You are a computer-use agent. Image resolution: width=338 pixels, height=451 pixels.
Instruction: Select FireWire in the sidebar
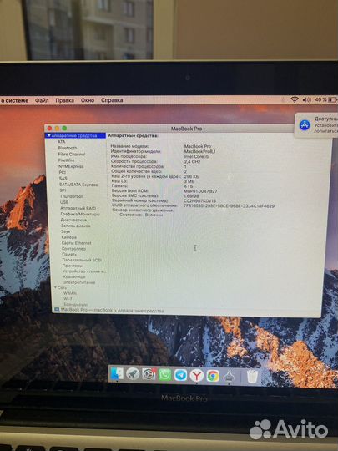click(66, 160)
